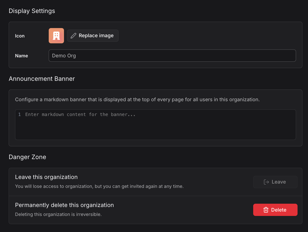Focus the markdown banner content editor
The width and height of the screenshot is (308, 232).
tap(156, 125)
